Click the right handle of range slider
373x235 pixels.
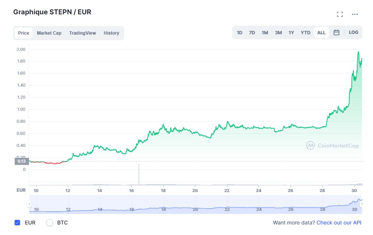[362, 204]
